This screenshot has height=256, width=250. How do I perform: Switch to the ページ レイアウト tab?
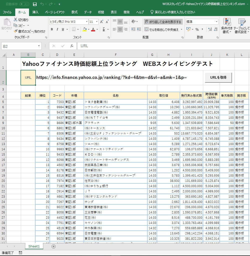pyautogui.click(x=55, y=12)
